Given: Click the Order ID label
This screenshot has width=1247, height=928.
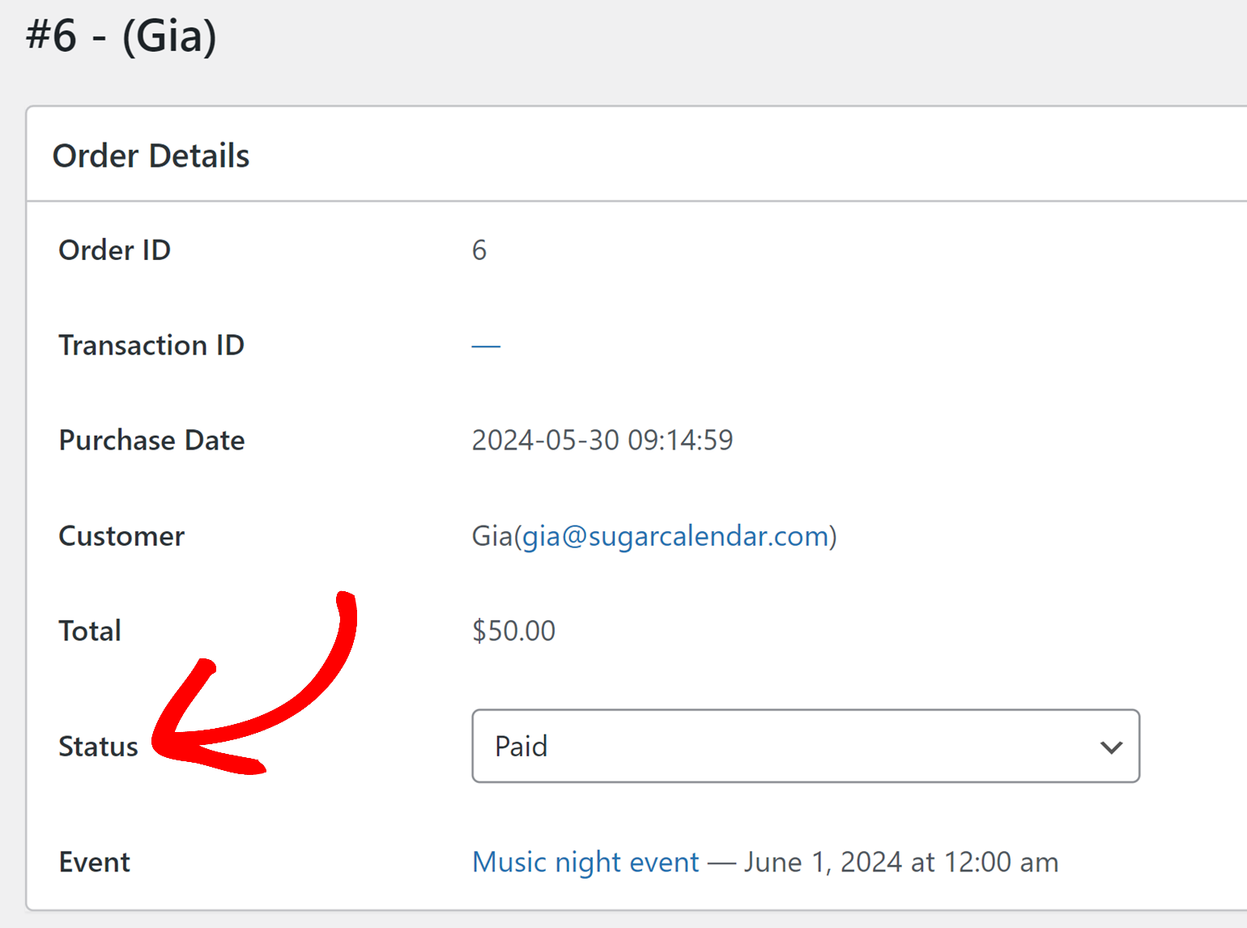Looking at the screenshot, I should [x=114, y=250].
